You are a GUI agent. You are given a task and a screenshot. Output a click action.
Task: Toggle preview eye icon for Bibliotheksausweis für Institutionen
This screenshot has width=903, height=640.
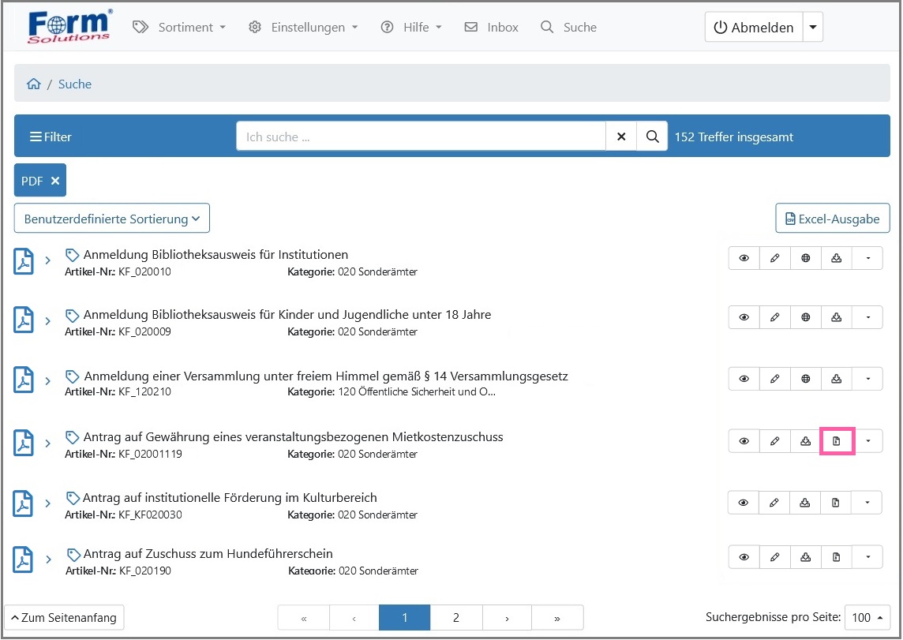744,258
